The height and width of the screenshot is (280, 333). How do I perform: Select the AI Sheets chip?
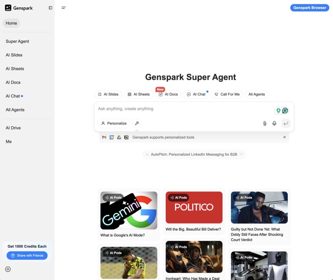coord(139,94)
